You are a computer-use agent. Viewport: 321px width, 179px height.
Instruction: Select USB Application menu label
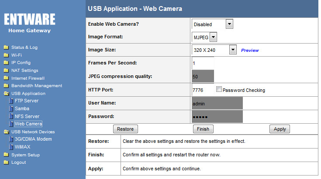tap(28, 94)
